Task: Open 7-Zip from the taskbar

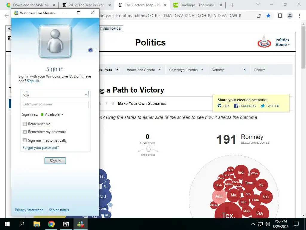Action: point(66,224)
